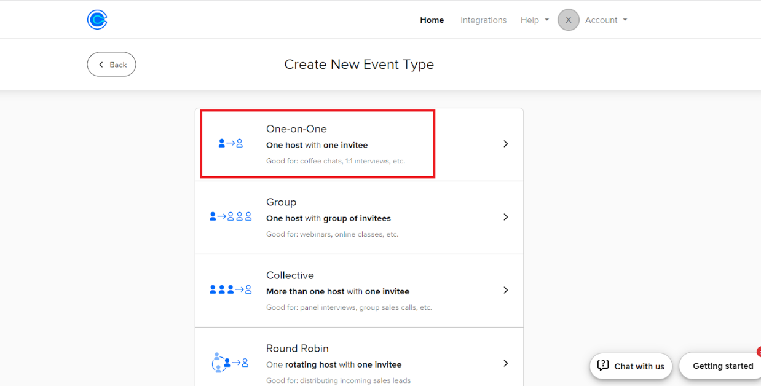Open Collective event via right chevron
This screenshot has width=761, height=386.
coord(505,290)
